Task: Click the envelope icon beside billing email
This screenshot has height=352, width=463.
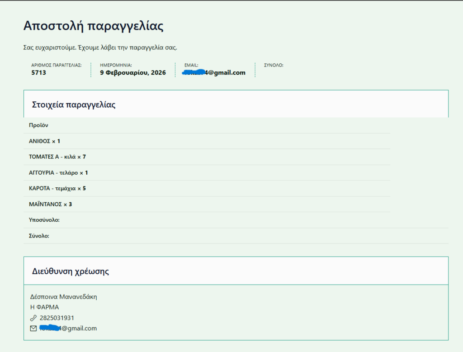Action: 33,328
